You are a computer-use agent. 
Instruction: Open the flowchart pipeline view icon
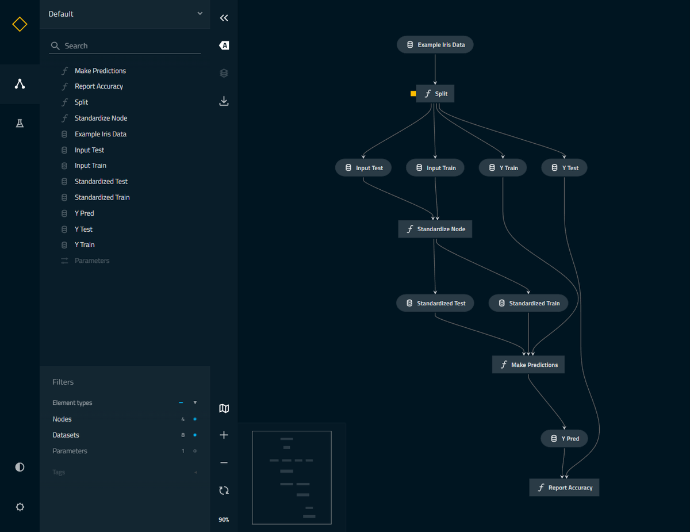pyautogui.click(x=20, y=84)
